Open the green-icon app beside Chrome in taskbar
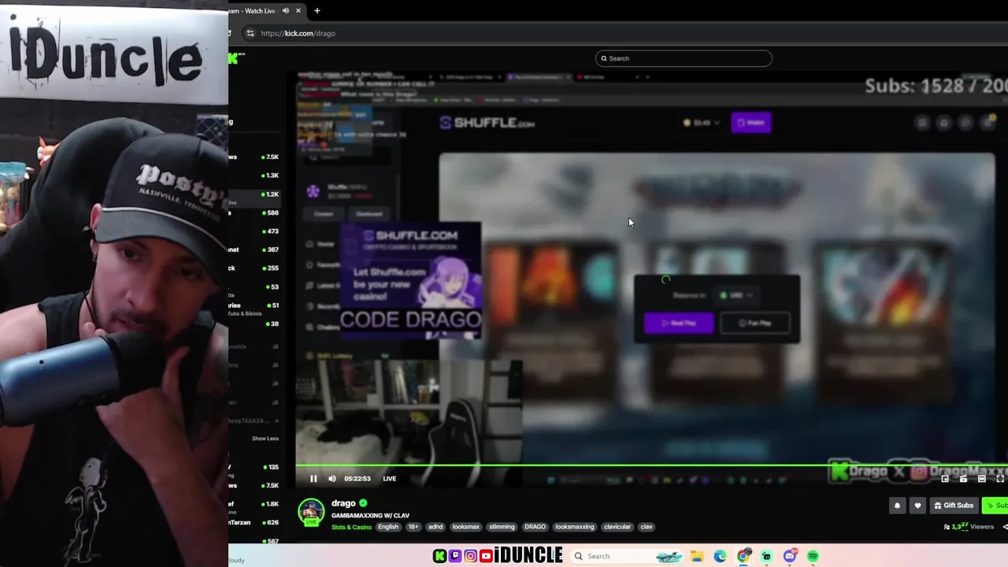 [x=766, y=557]
